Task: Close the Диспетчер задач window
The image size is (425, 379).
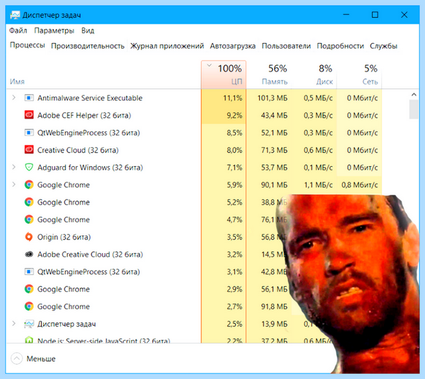Action: (x=404, y=15)
